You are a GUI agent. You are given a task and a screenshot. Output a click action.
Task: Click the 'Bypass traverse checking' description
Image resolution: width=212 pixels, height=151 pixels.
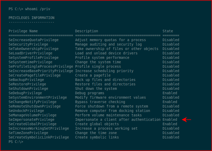[x=100, y=102]
